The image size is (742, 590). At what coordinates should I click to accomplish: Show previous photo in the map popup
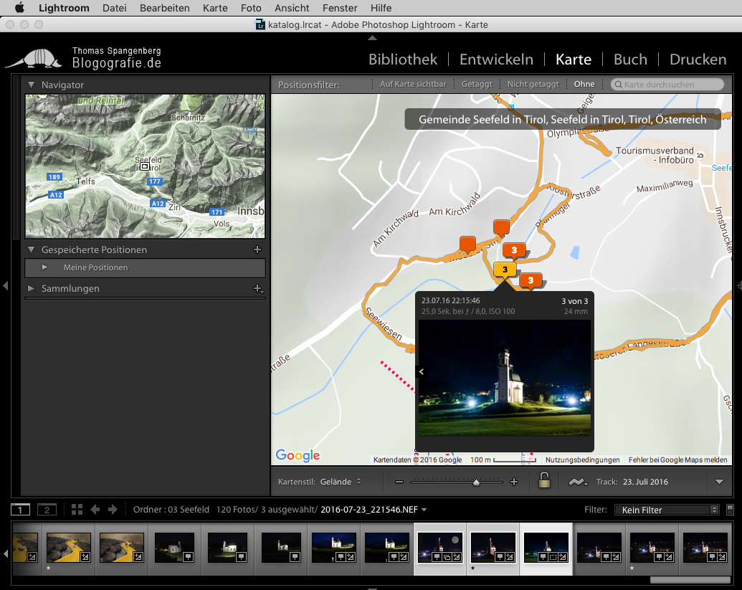pos(421,371)
